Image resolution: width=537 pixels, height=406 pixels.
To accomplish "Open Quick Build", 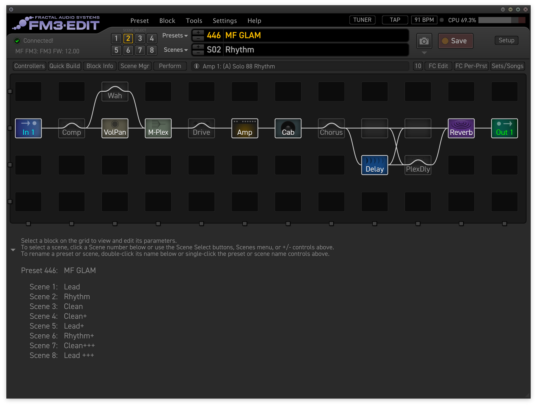I will click(65, 66).
